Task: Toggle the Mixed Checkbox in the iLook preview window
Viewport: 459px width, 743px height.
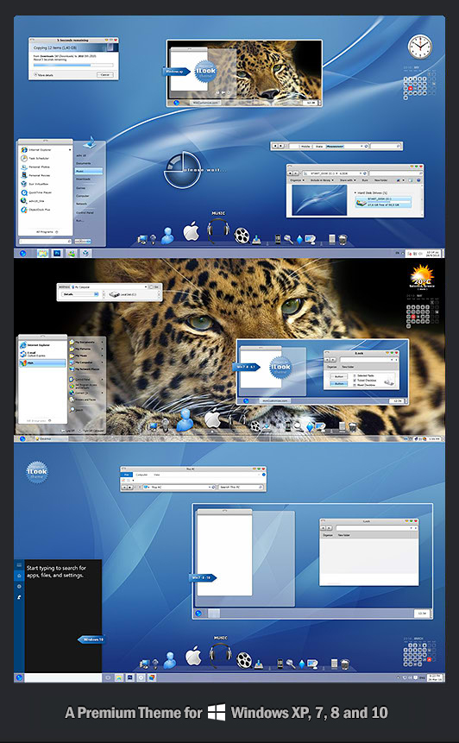Action: pyautogui.click(x=355, y=385)
